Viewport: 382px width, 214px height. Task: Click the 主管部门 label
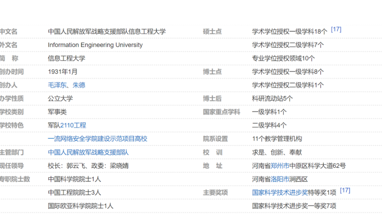pyautogui.click(x=12, y=152)
